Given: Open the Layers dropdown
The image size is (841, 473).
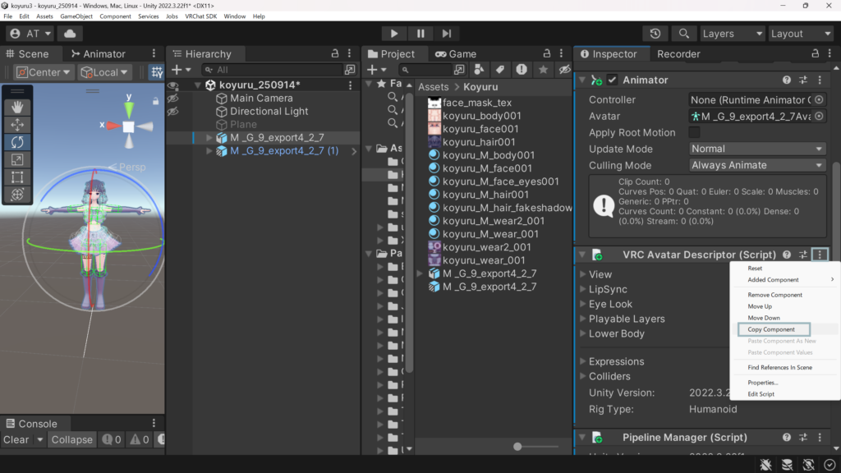Looking at the screenshot, I should 732,33.
